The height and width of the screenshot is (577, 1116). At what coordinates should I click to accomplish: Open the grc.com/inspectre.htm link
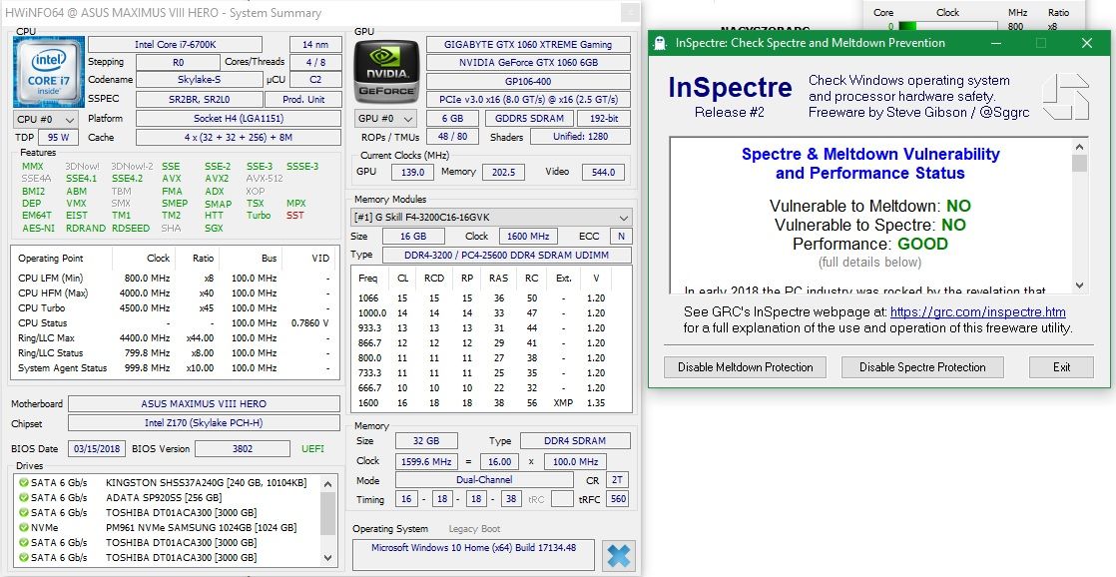[x=978, y=311]
